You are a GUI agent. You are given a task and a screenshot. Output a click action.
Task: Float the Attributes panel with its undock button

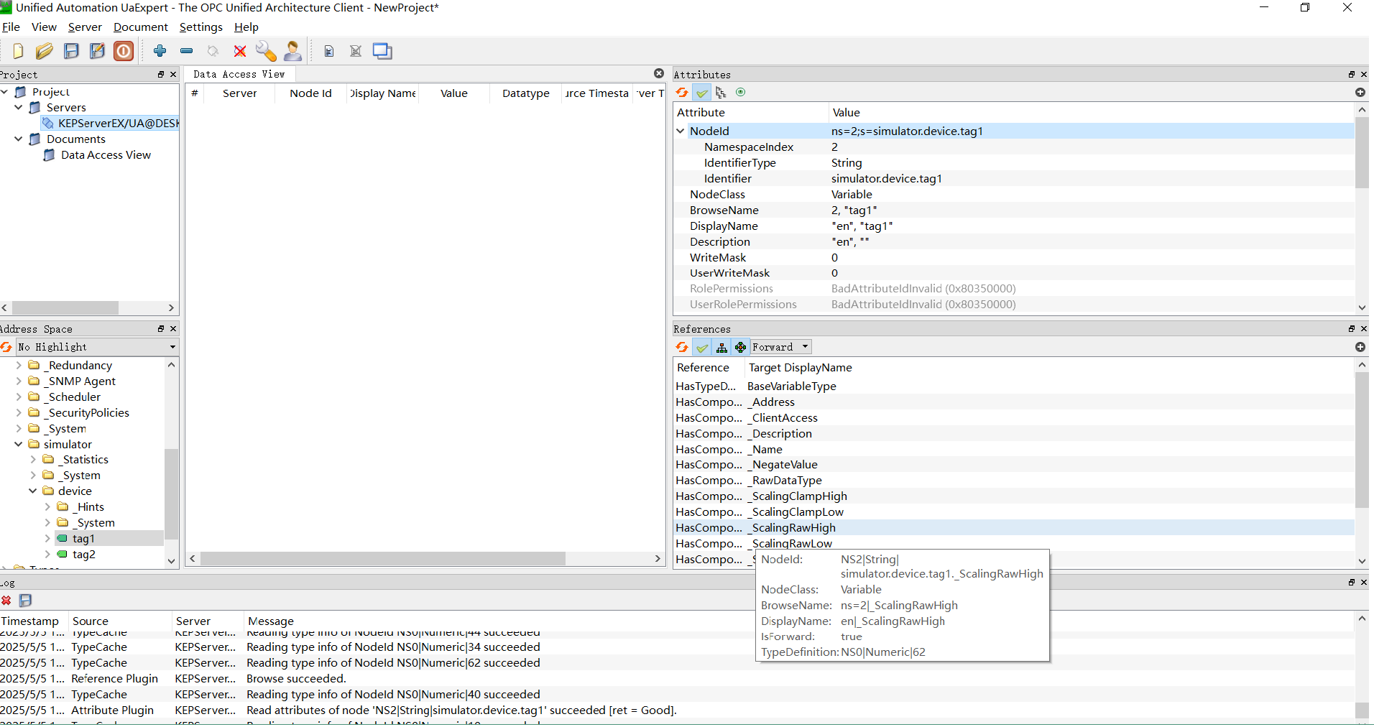1352,75
